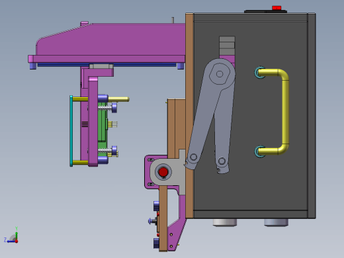
Task: Select the stacked gray blocks above lever pivot
Action: [x=227, y=46]
